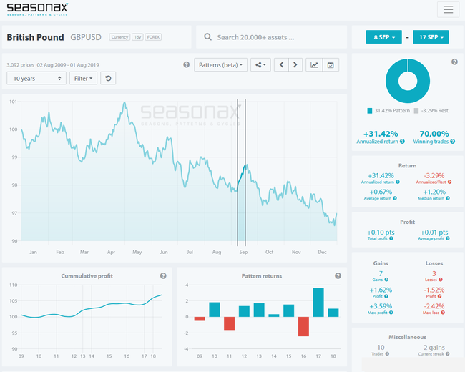Expand the Filter dropdown

83,78
